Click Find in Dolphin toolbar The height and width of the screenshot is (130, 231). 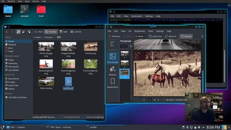click(x=38, y=32)
